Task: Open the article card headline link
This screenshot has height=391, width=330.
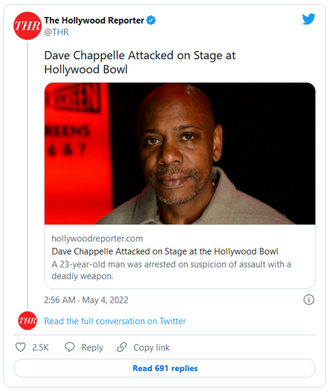Action: coord(165,252)
